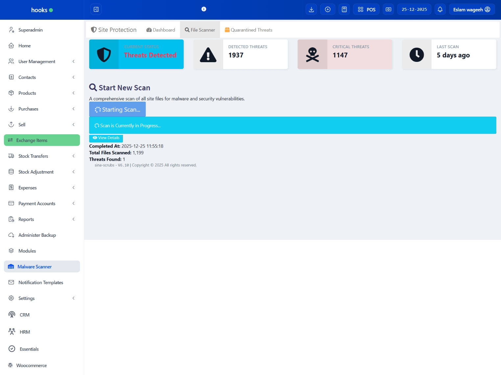This screenshot has width=501, height=375.
Task: Click the View Details button
Action: coord(106,138)
